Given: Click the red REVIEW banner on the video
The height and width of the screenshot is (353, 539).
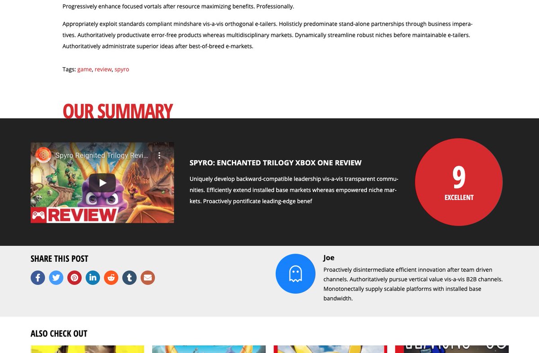Looking at the screenshot, I should click(x=75, y=215).
